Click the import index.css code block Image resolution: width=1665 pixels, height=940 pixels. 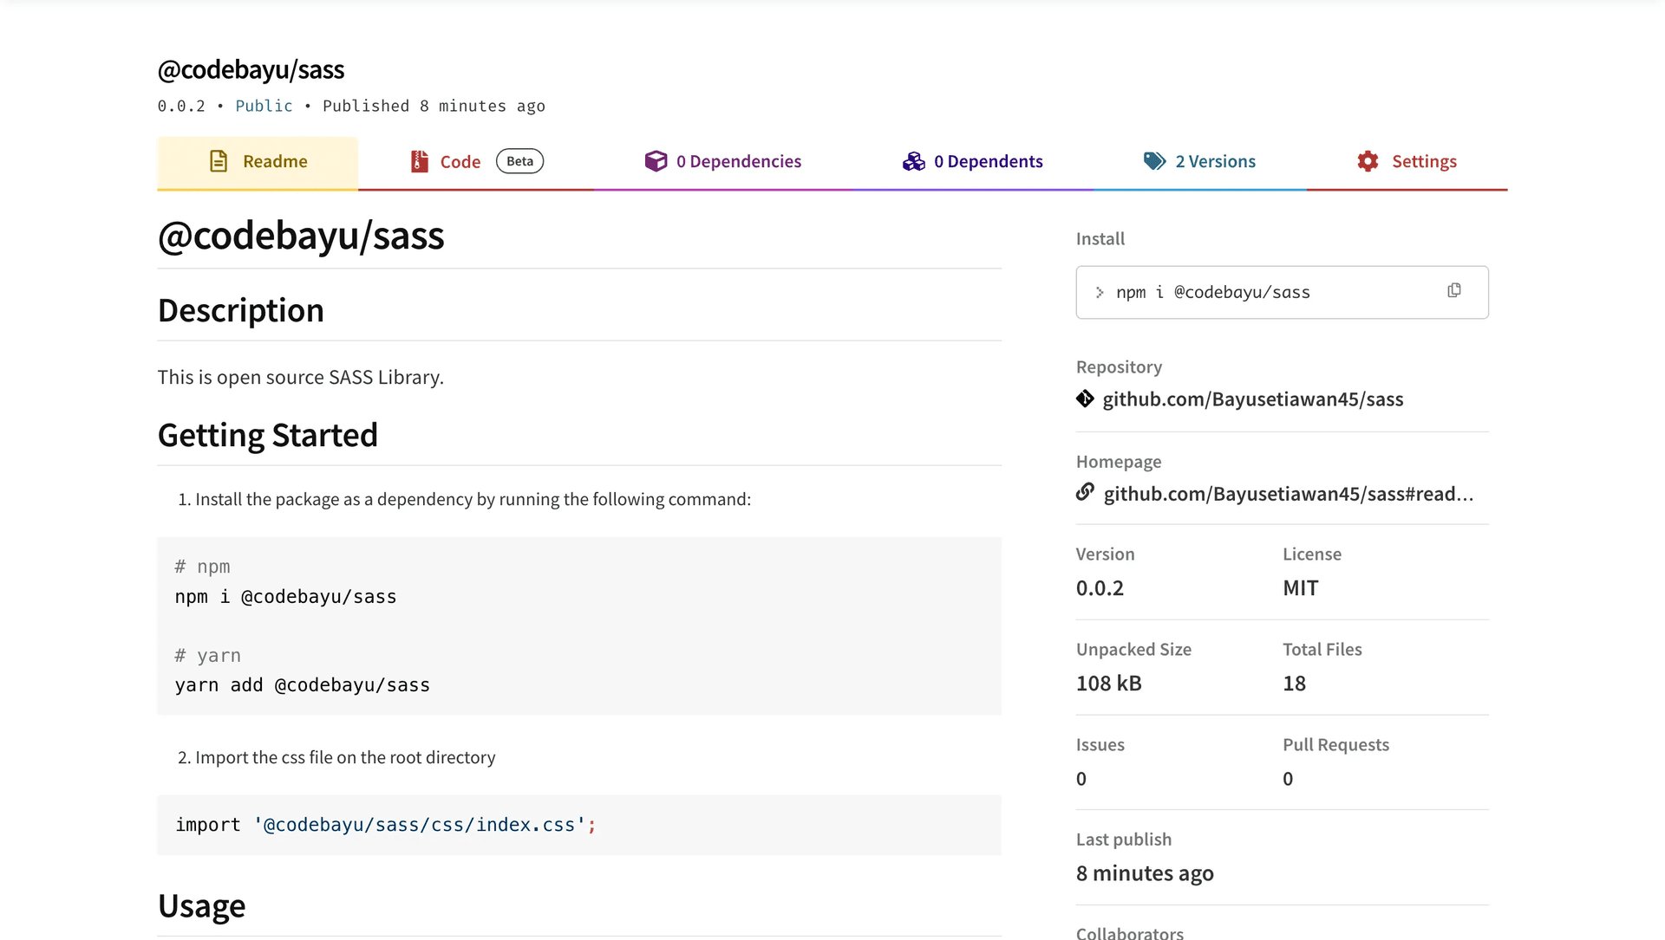tap(579, 825)
